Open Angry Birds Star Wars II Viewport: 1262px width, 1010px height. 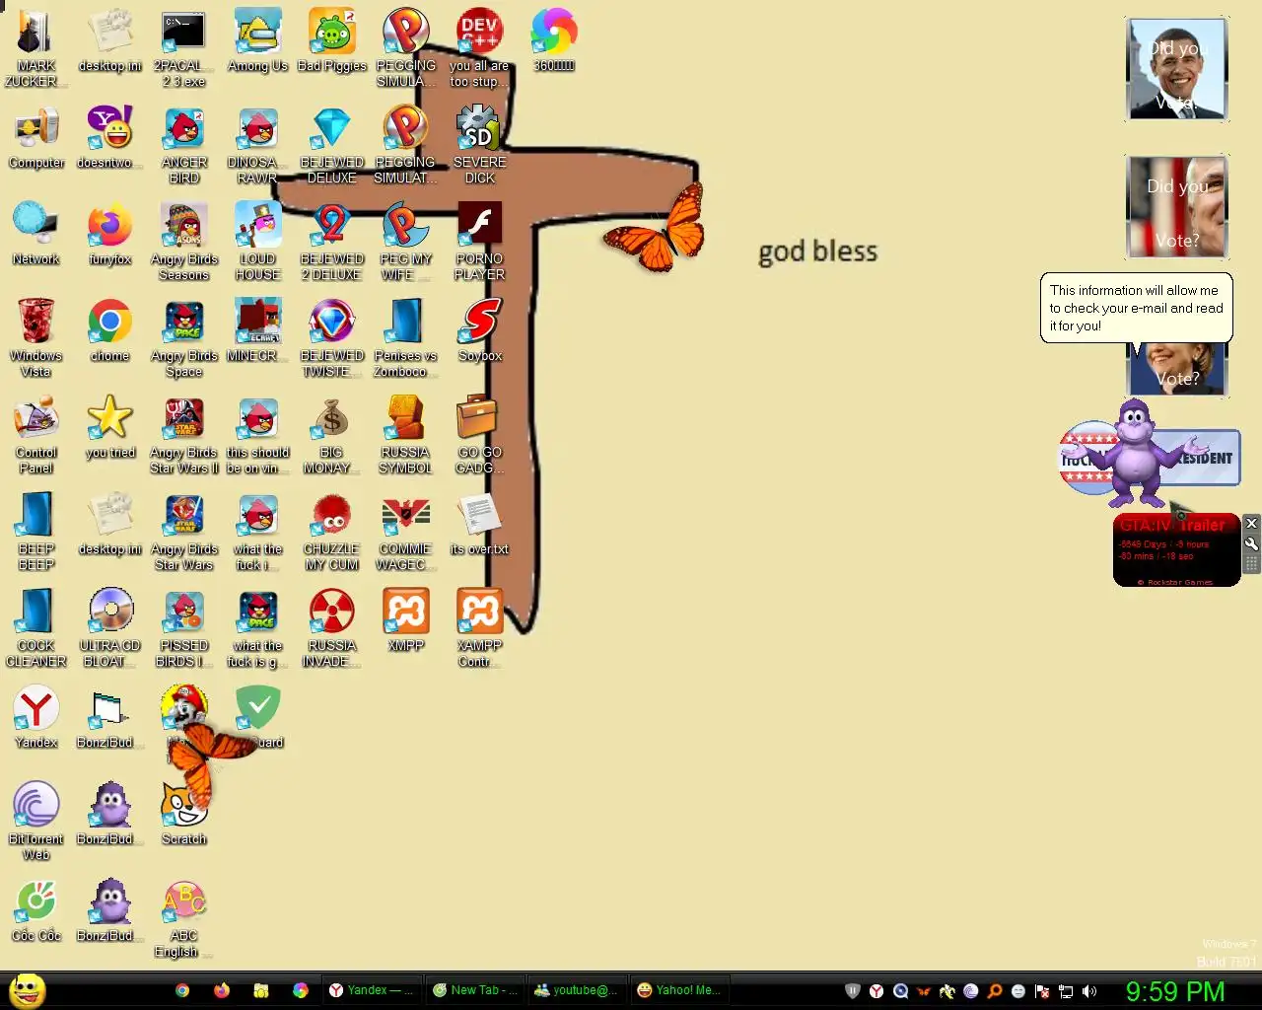point(184,435)
